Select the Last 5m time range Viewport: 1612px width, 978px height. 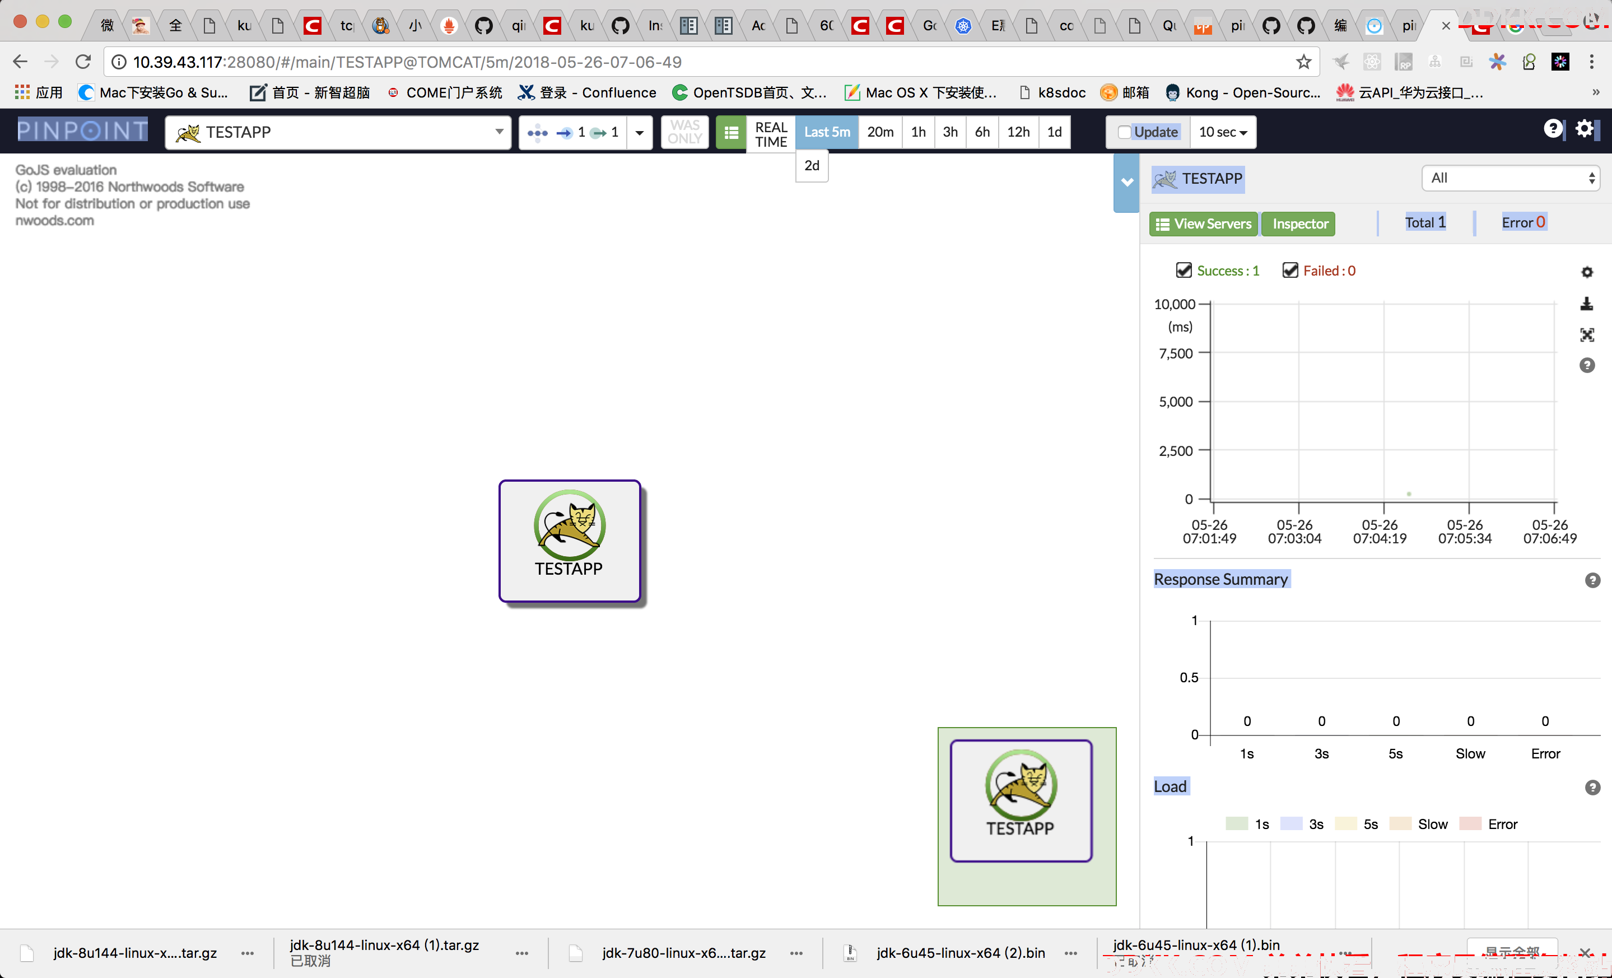click(827, 132)
